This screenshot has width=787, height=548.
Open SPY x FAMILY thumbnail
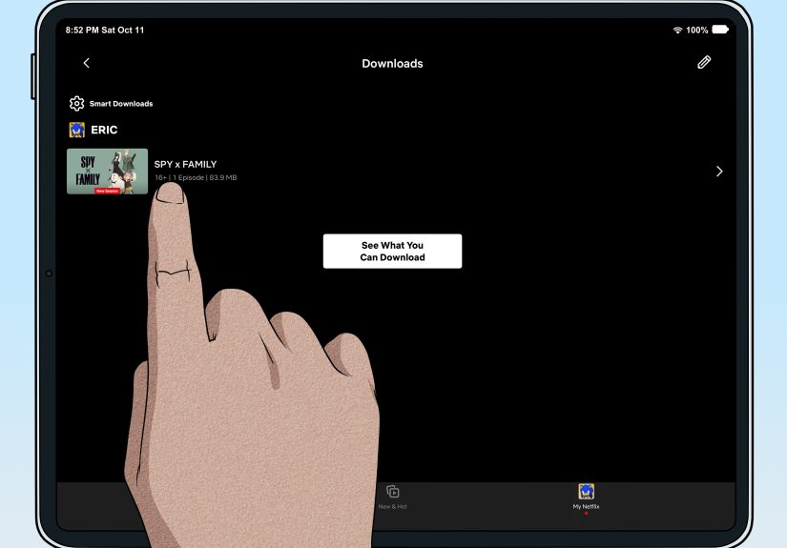click(108, 171)
